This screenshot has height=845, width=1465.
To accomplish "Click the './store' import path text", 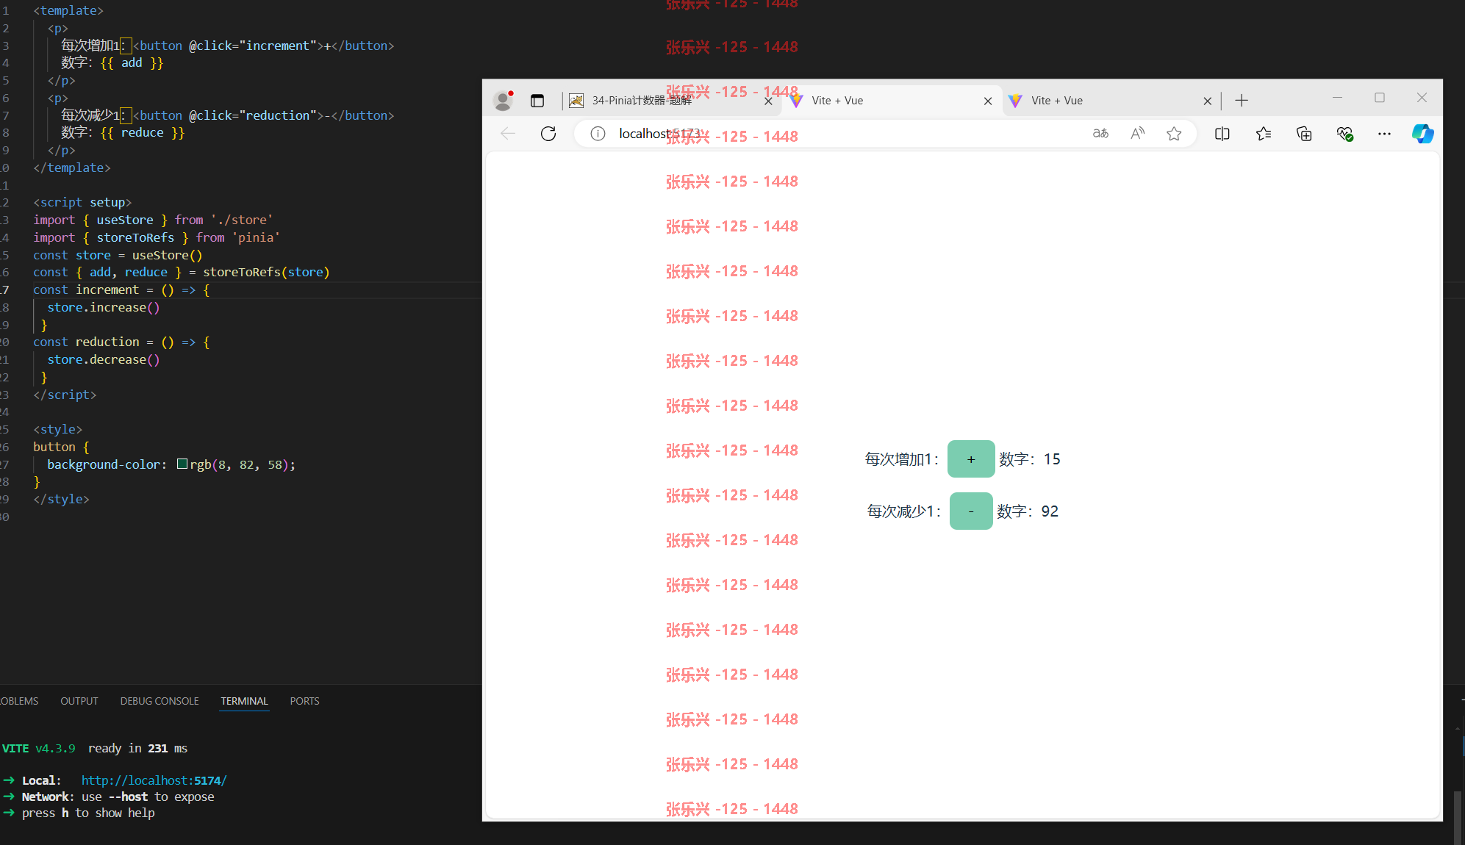I will coord(242,220).
